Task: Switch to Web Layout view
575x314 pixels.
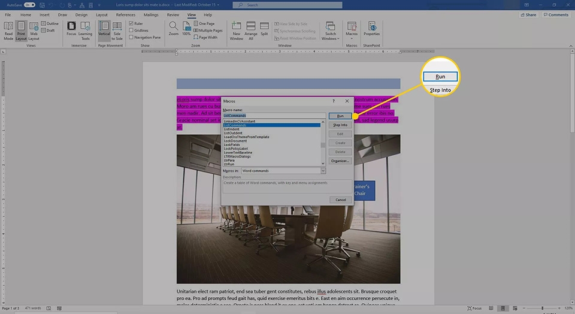Action: coord(34,31)
